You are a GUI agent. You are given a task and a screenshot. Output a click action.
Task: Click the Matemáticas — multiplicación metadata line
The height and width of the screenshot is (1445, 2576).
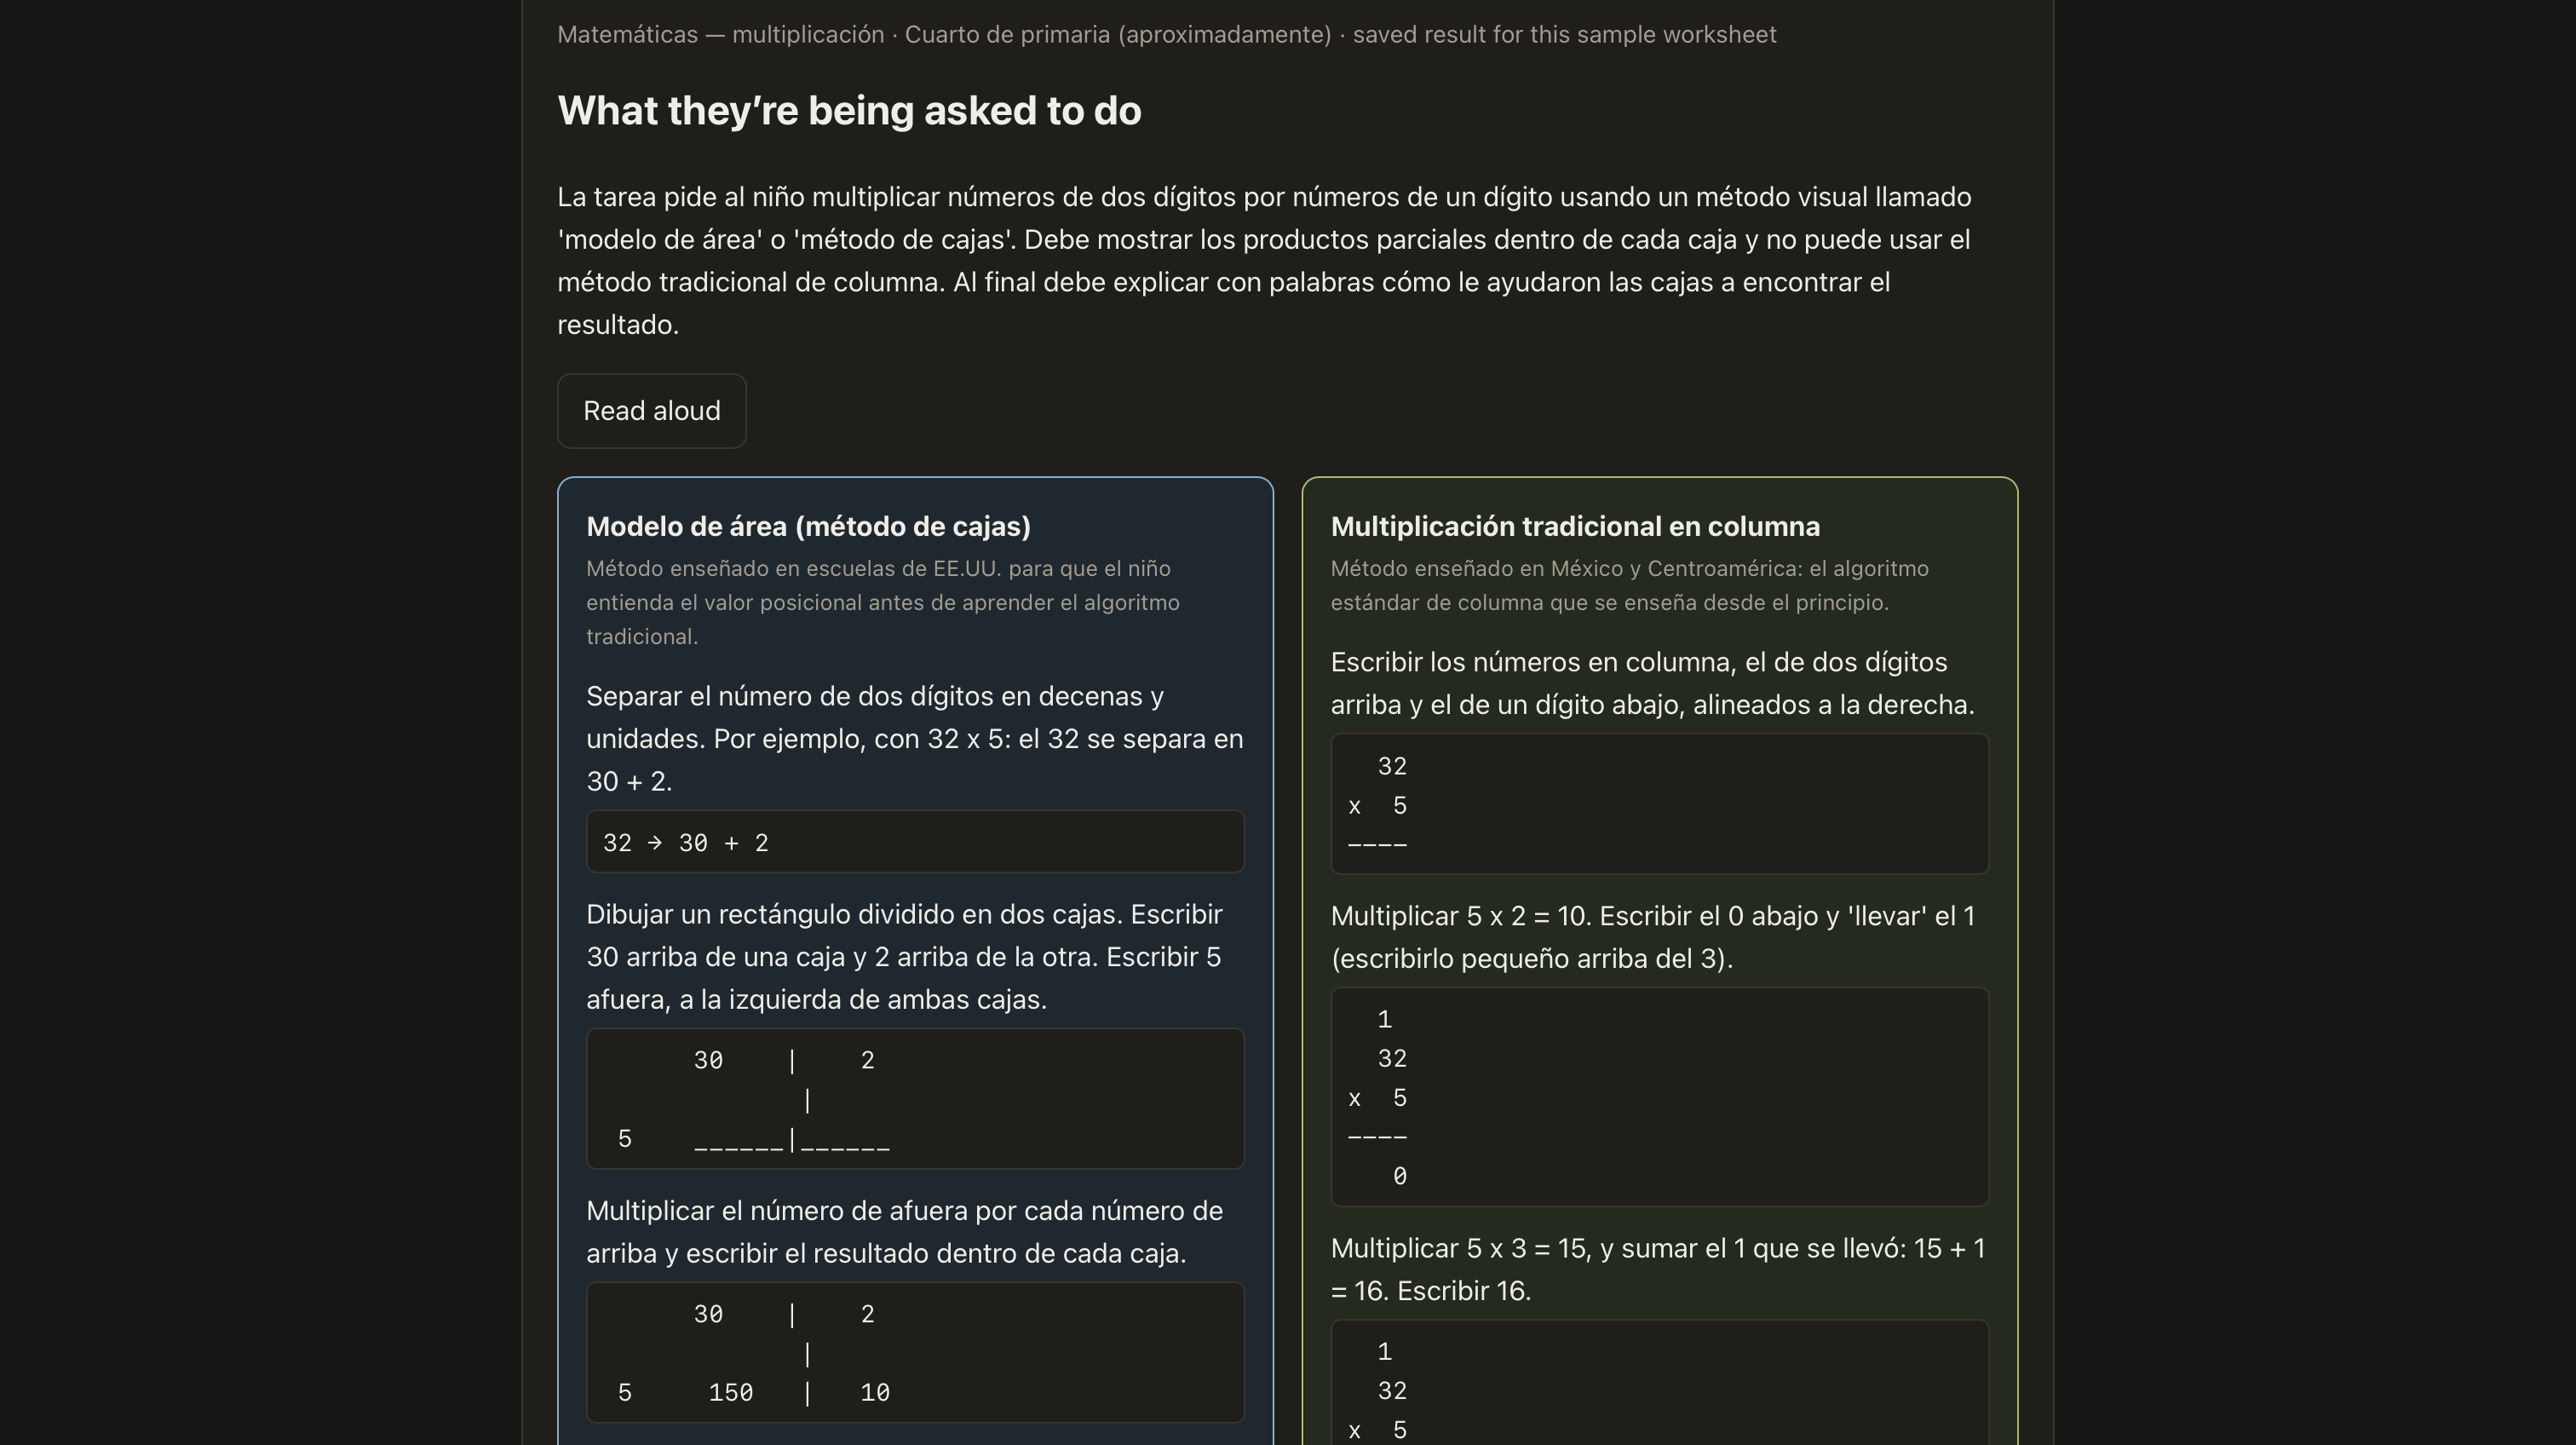point(1166,35)
